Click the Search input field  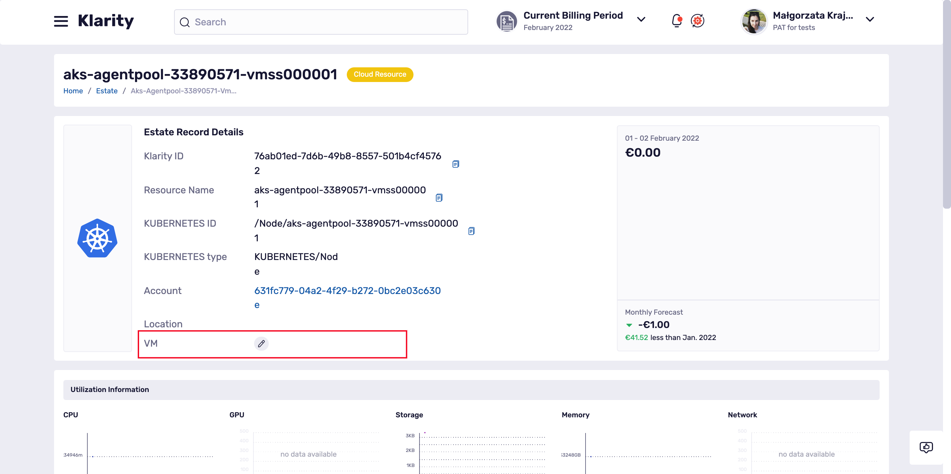click(x=321, y=22)
